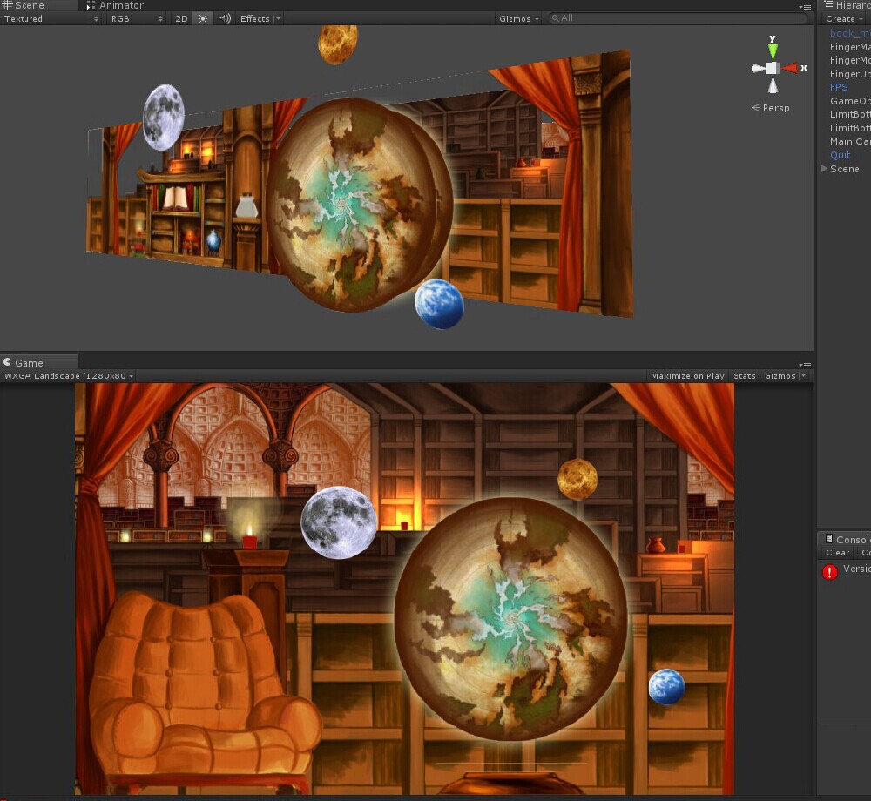Open the Game panel options menu icon

point(804,365)
